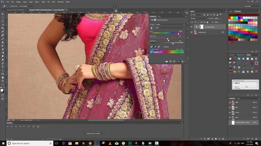Open the Filter menu
Viewport: 261px width, 146px height.
(43, 2)
